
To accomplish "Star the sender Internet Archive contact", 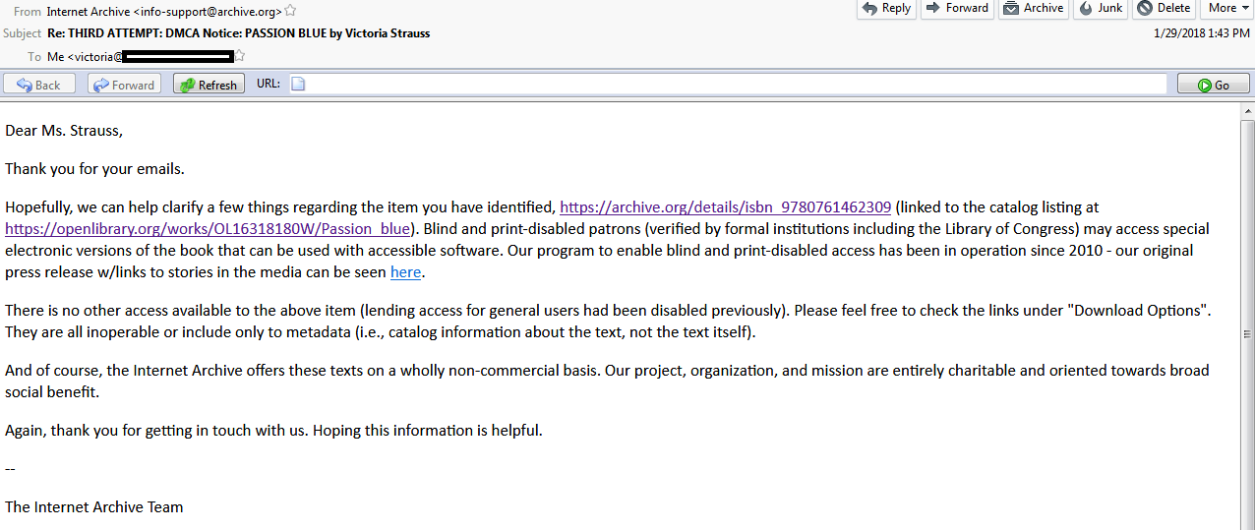I will 290,12.
